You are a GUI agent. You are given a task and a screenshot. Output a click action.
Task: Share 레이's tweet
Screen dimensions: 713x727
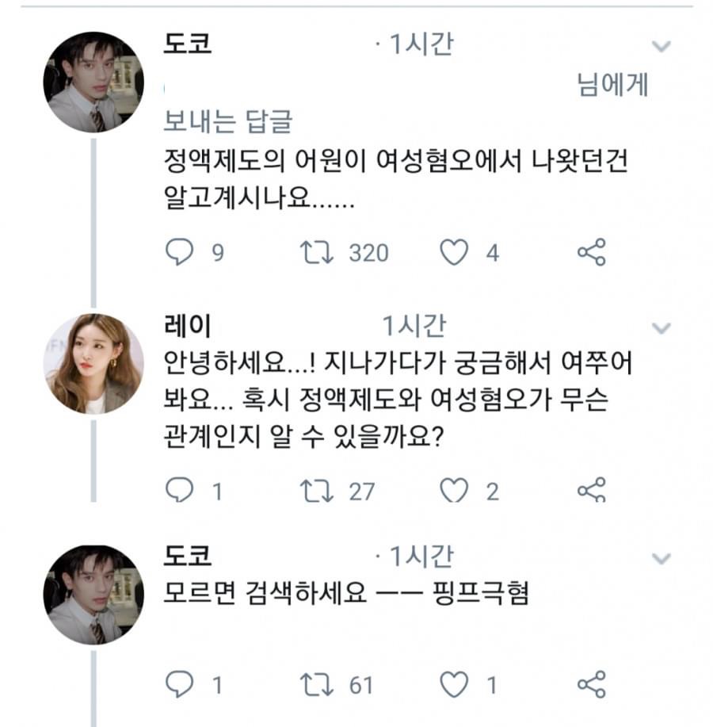point(591,491)
